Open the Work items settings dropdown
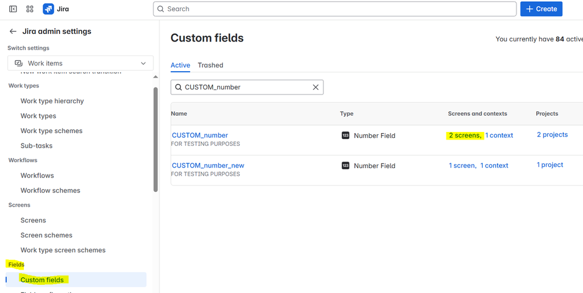The height and width of the screenshot is (293, 583). coord(81,63)
